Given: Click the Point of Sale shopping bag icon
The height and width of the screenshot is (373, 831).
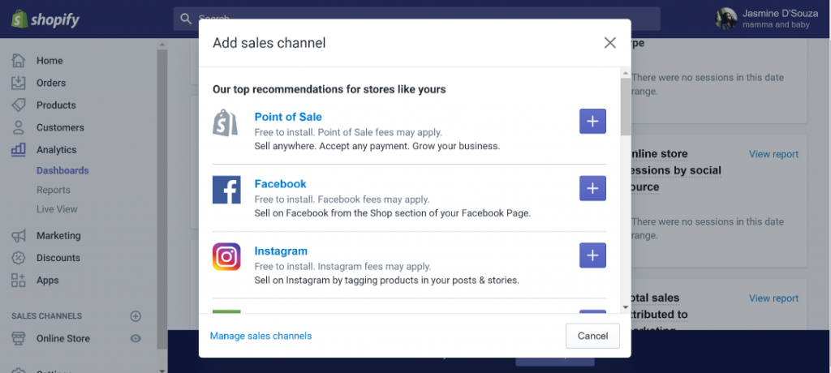Looking at the screenshot, I should coord(226,122).
